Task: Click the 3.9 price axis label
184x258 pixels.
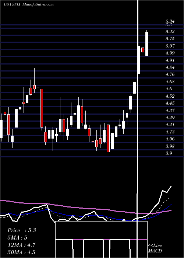Action: pos(169,153)
